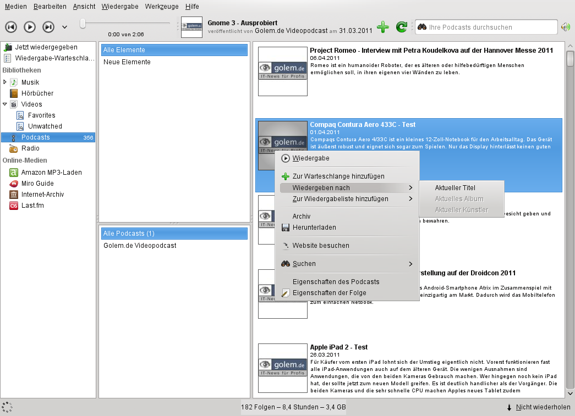
Task: Start playback with the play button
Action: click(x=30, y=27)
